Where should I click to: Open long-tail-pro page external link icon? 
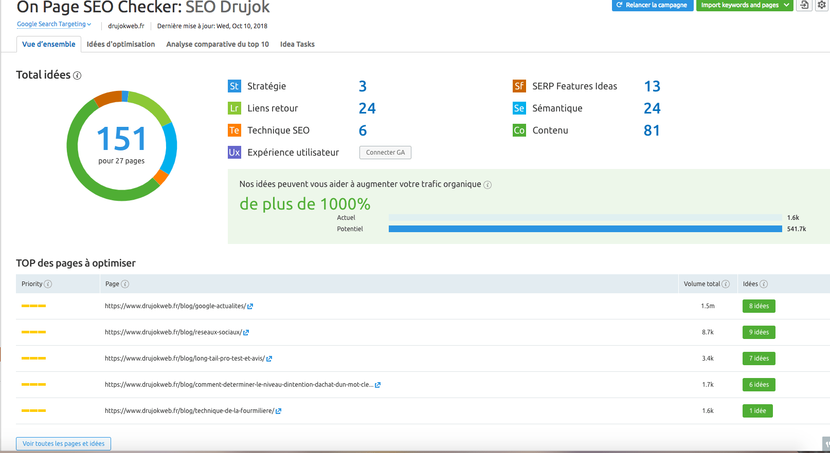pos(269,359)
